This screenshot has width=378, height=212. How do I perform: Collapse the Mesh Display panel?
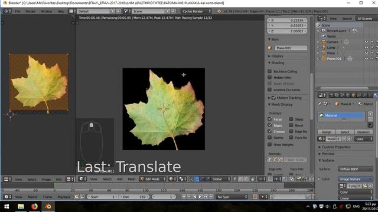tap(280, 105)
